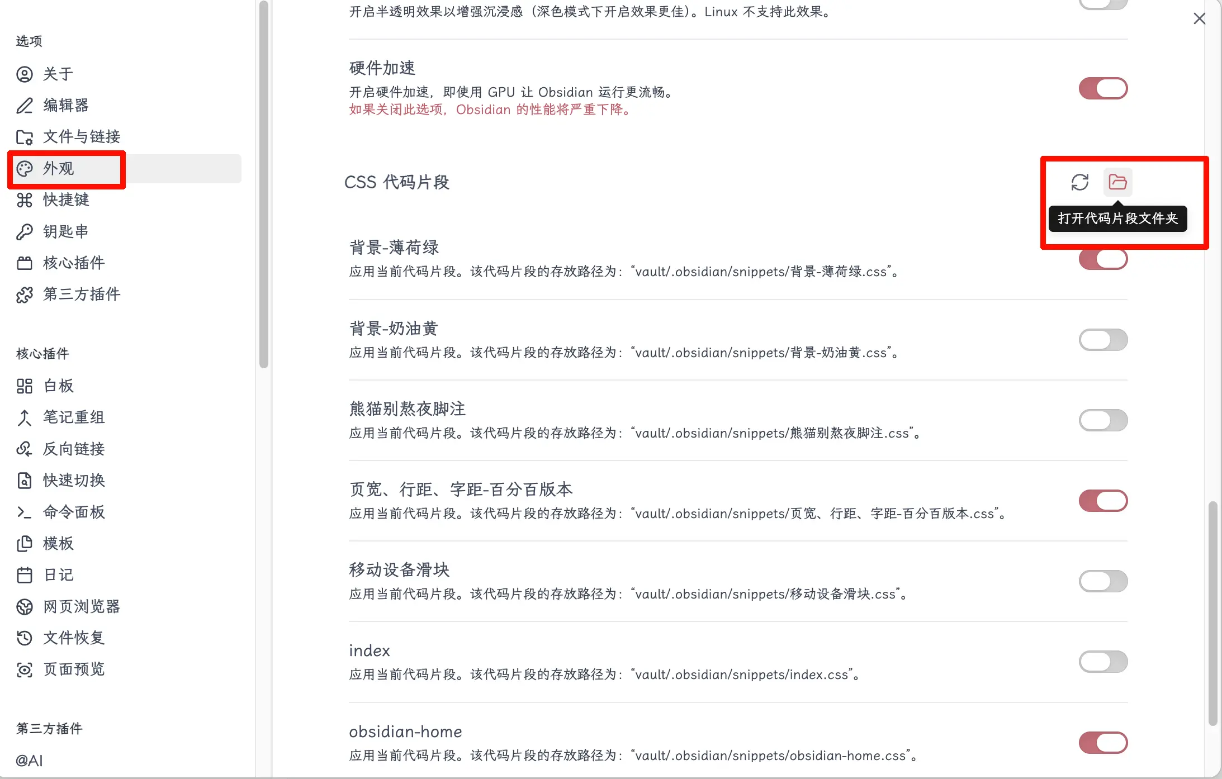Disable the 硬件加速 toggle

(x=1103, y=88)
